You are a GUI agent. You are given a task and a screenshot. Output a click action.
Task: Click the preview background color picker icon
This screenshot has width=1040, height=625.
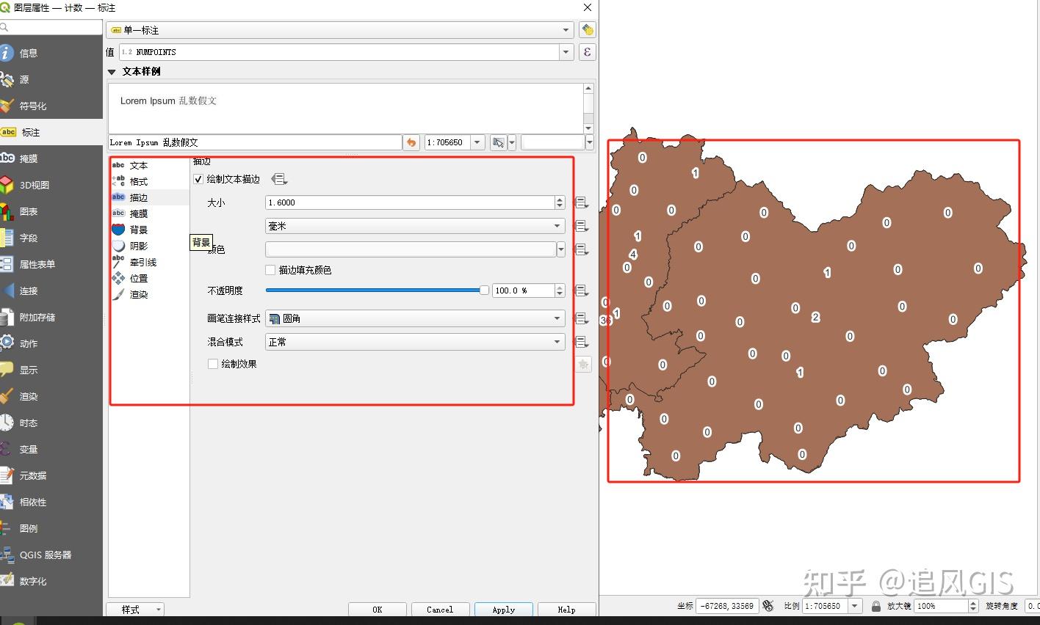[x=499, y=142]
